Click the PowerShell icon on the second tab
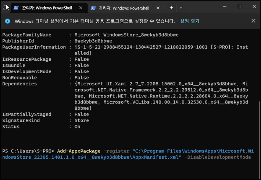 pyautogui.click(x=93, y=8)
